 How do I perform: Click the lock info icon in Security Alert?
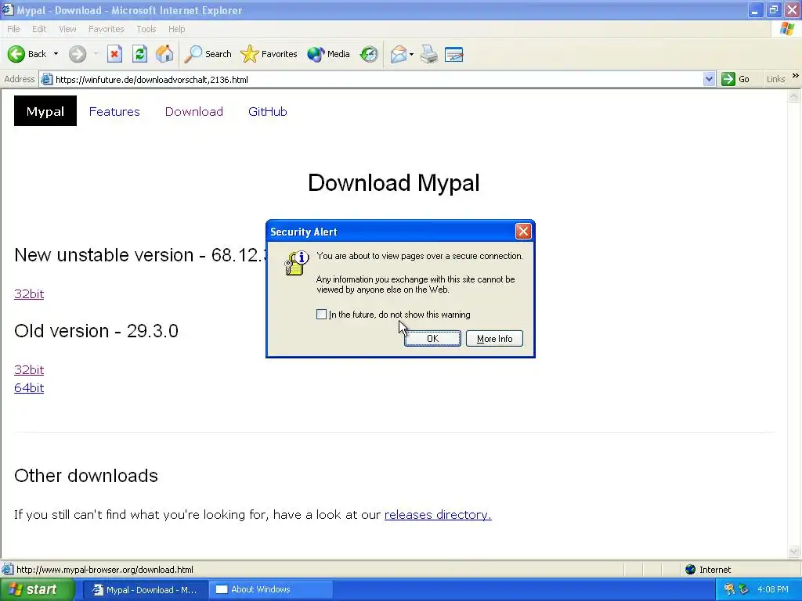297,263
